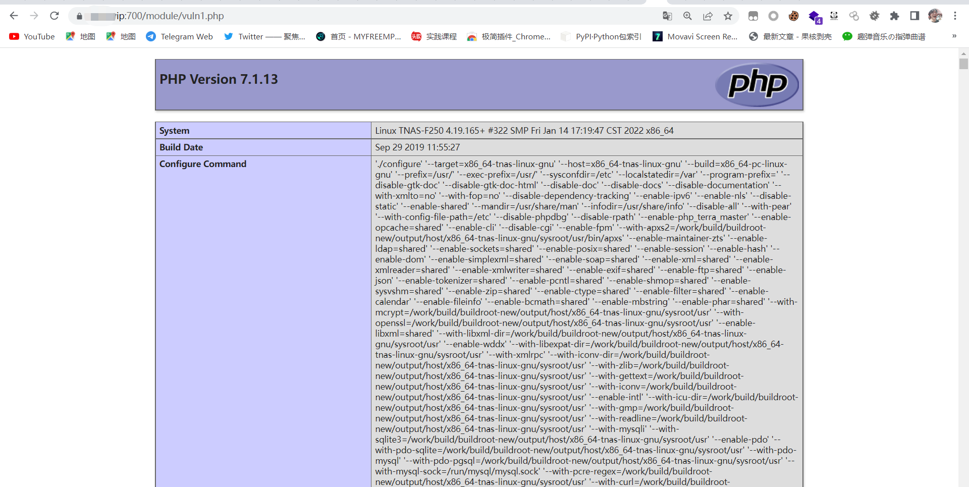Screen dimensions: 969x487
Task: Click the Sep 29 2019 build date value
Action: [417, 147]
